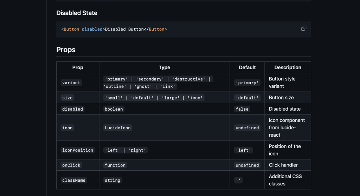Viewport: 360px width, 196px height.
Task: Click the Props section heading
Action: (66, 50)
